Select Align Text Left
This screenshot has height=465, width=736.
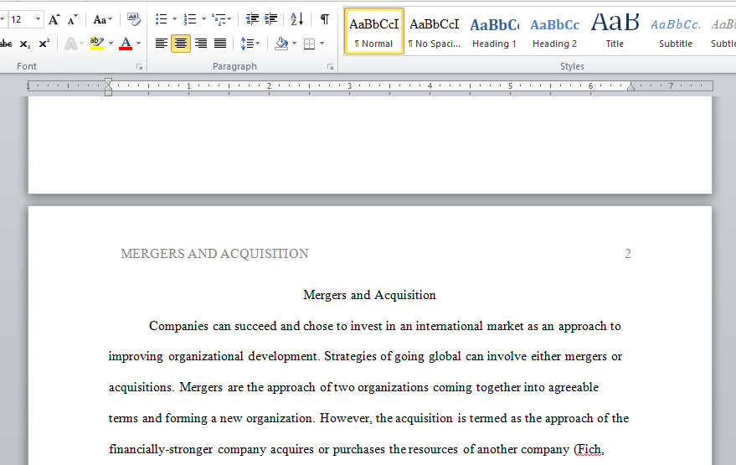(162, 44)
